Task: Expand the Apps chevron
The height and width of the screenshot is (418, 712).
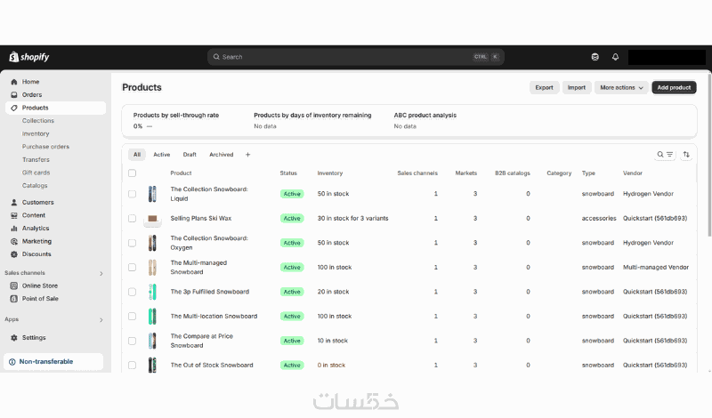Action: [x=101, y=320]
